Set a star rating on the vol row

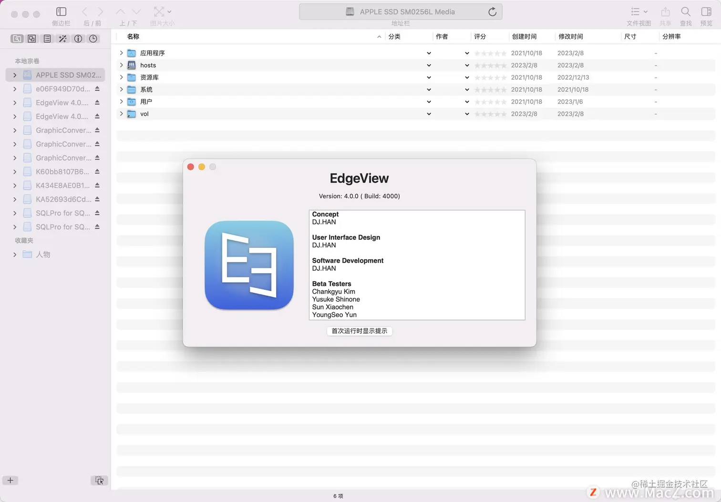pyautogui.click(x=490, y=114)
